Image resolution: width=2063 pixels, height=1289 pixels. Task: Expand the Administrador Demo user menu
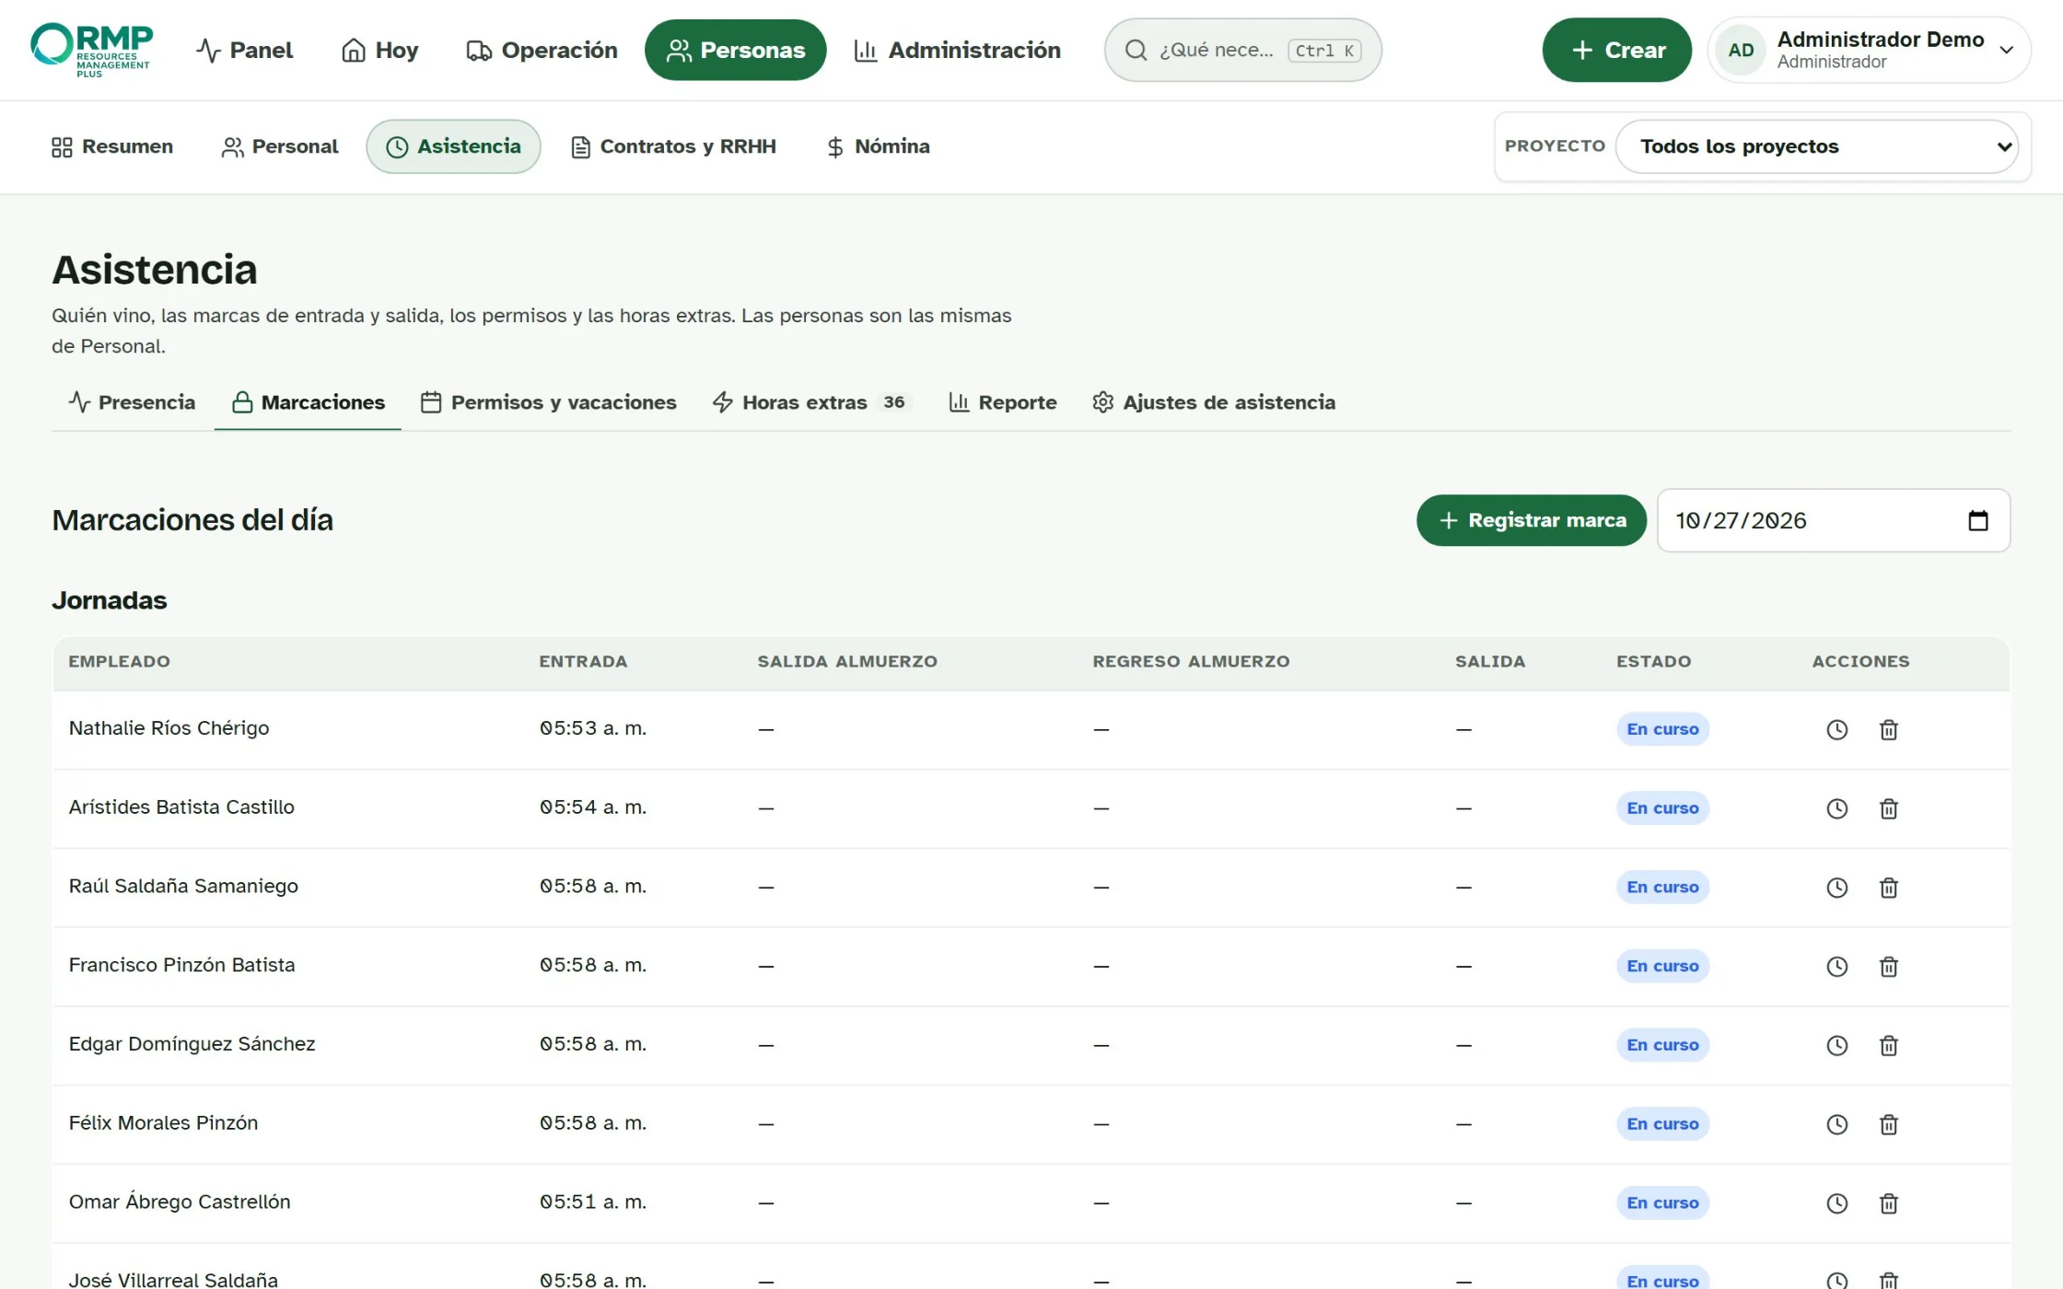pos(1869,50)
